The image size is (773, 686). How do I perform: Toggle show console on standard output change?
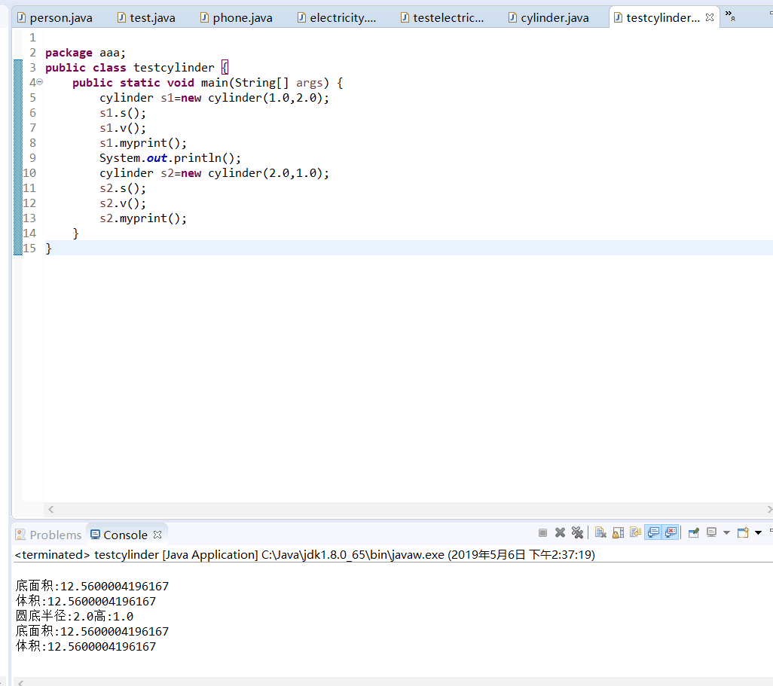click(x=653, y=533)
